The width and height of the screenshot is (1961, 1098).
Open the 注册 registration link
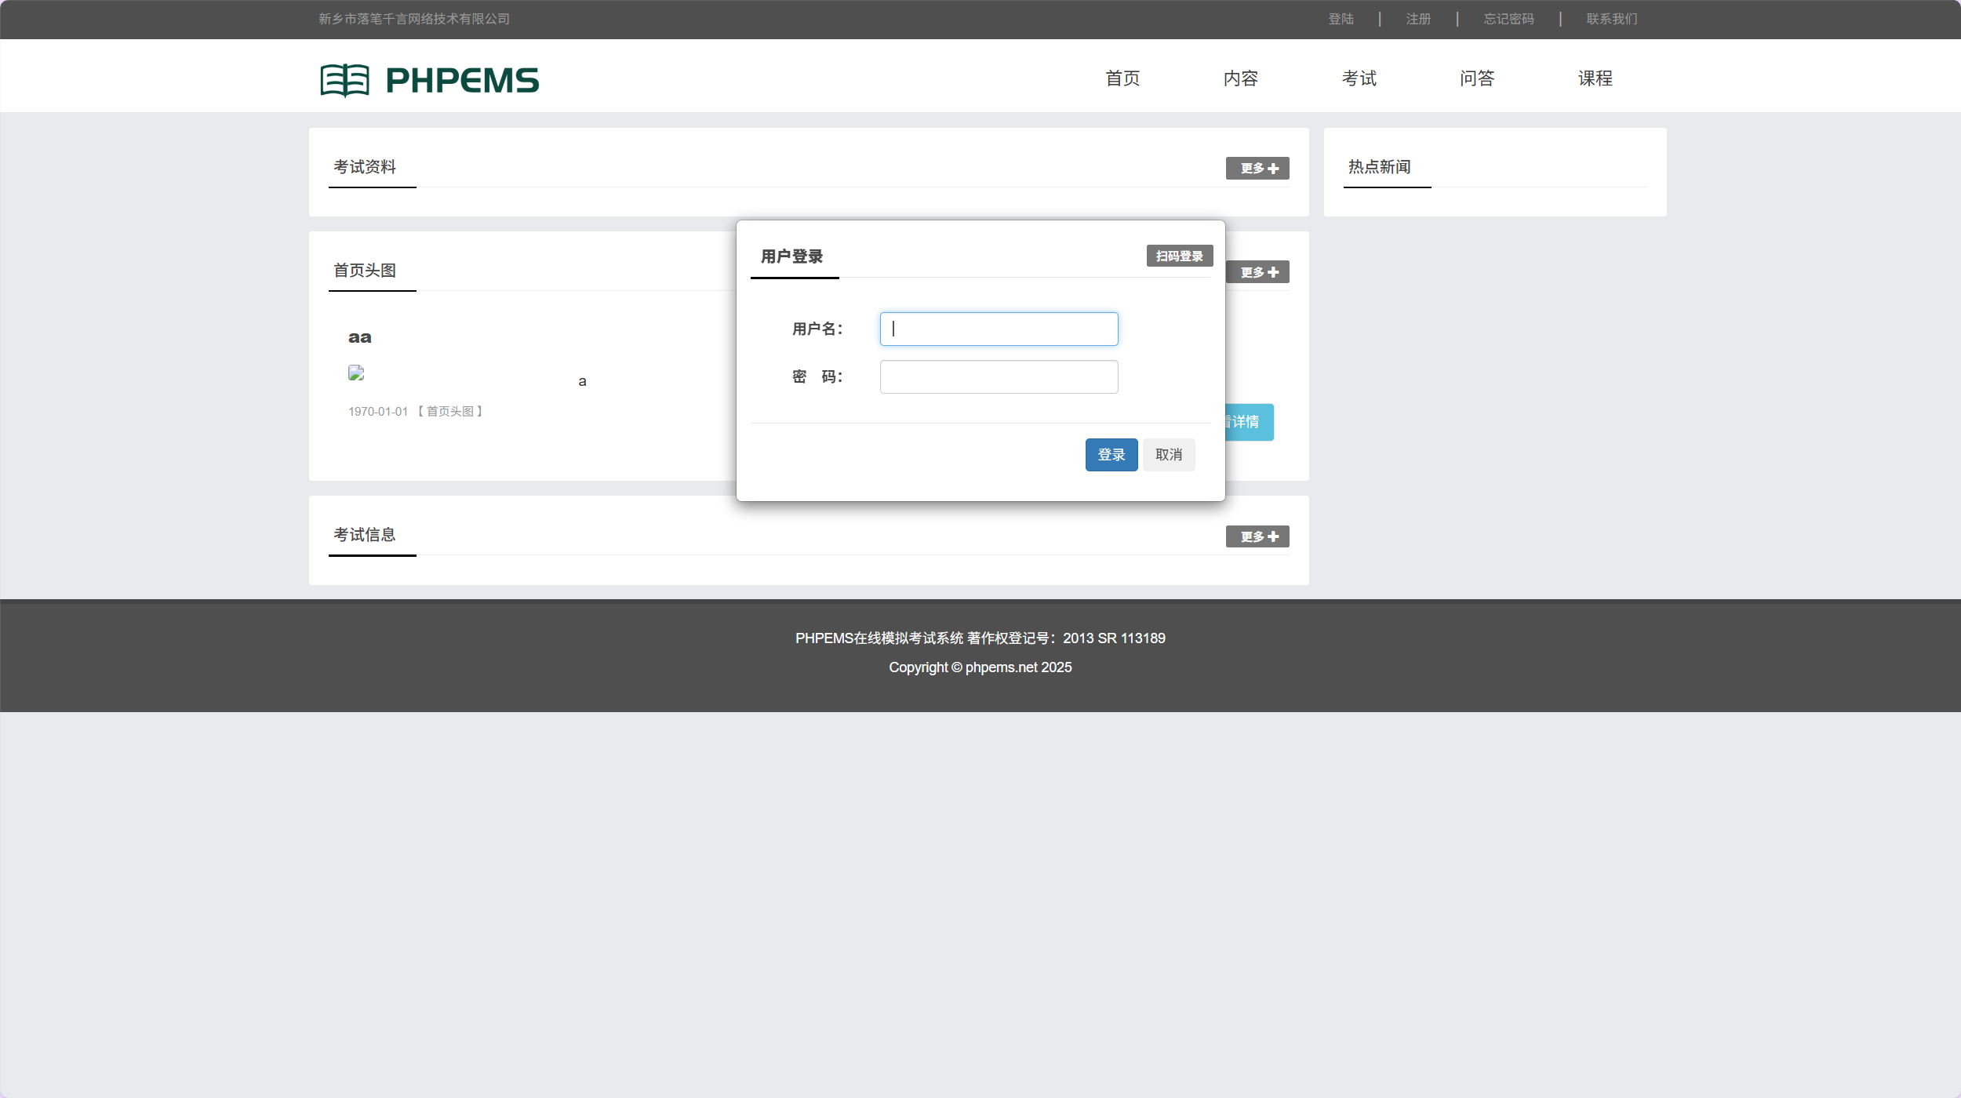pyautogui.click(x=1418, y=19)
